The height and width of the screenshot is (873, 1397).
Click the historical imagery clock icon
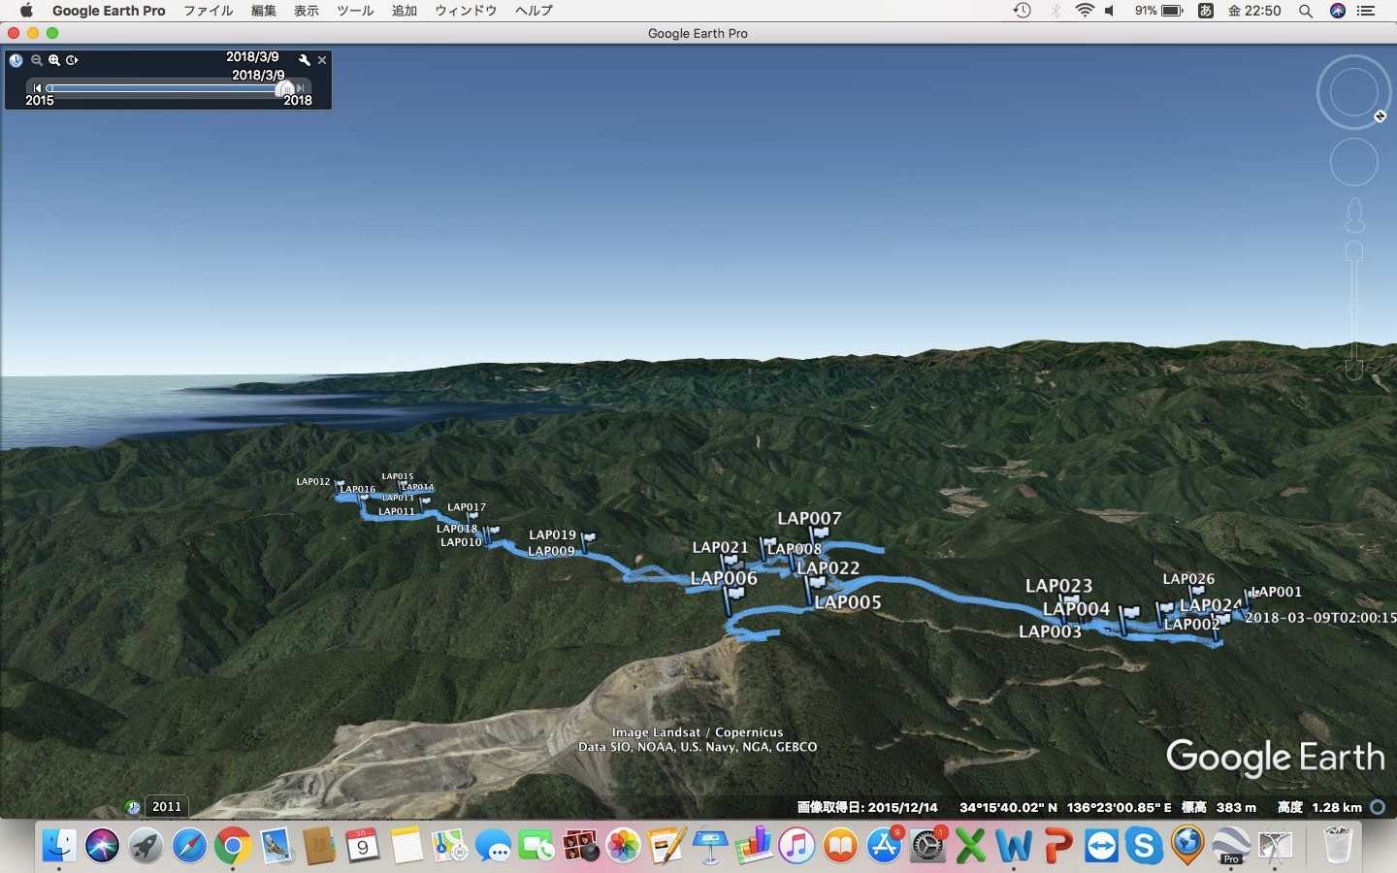click(16, 60)
